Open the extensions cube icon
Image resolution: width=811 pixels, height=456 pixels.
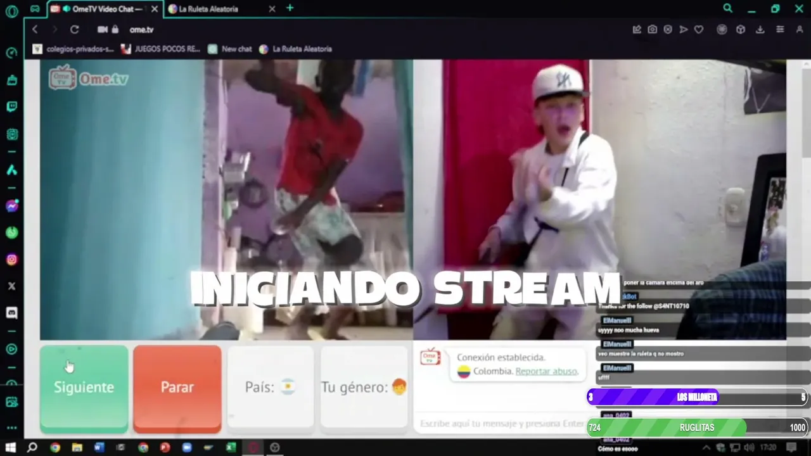tap(740, 30)
